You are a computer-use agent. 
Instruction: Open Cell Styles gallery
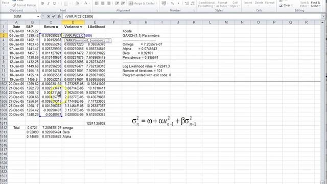point(235,4)
